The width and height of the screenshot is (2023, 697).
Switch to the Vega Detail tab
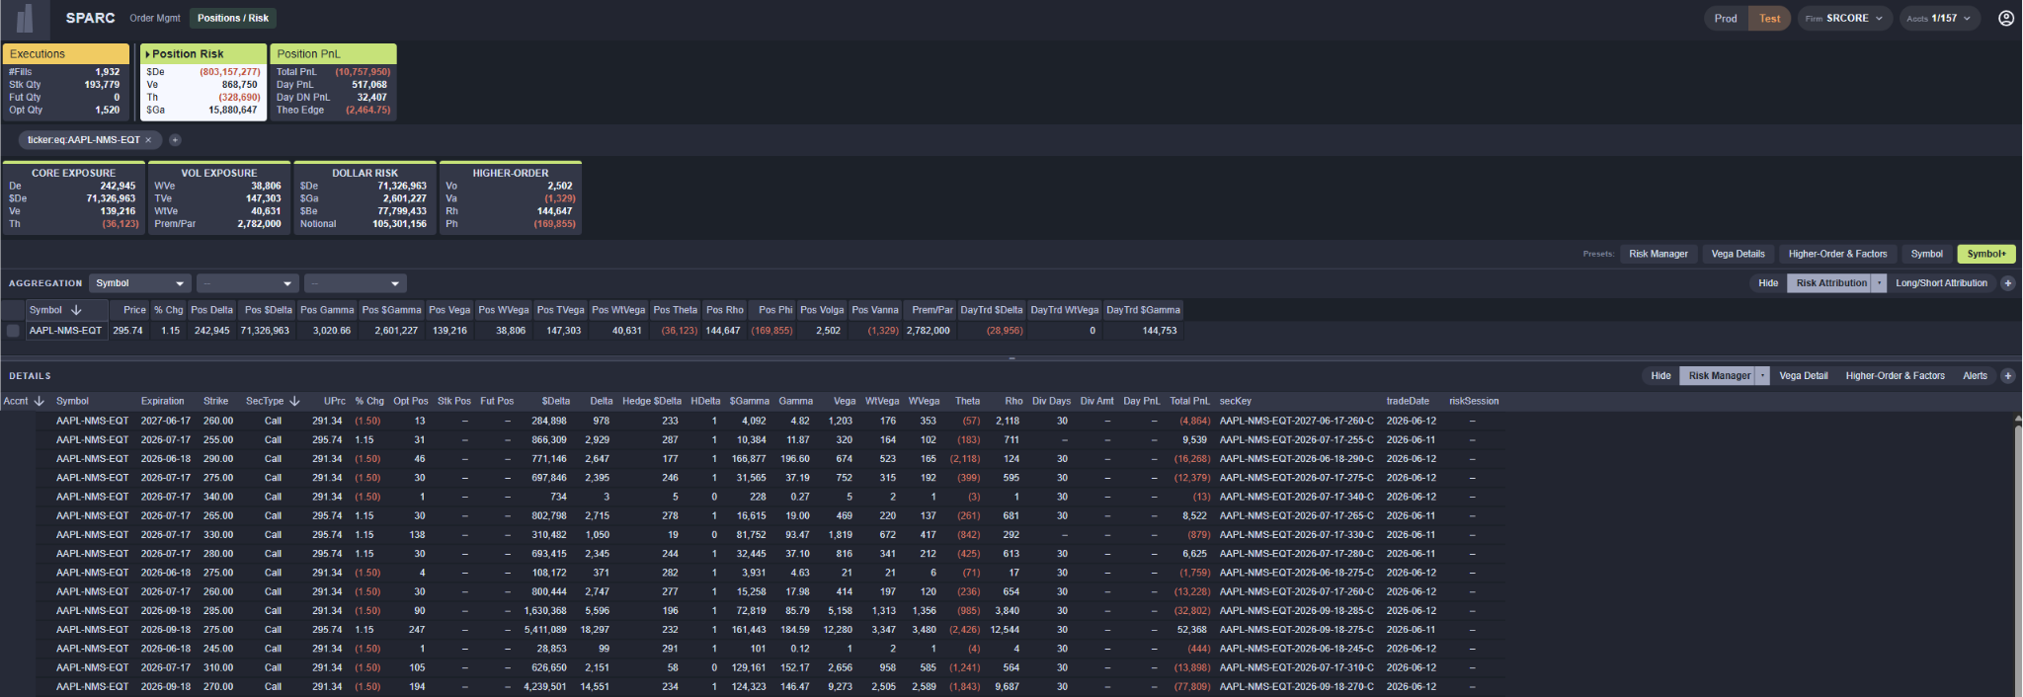1803,376
